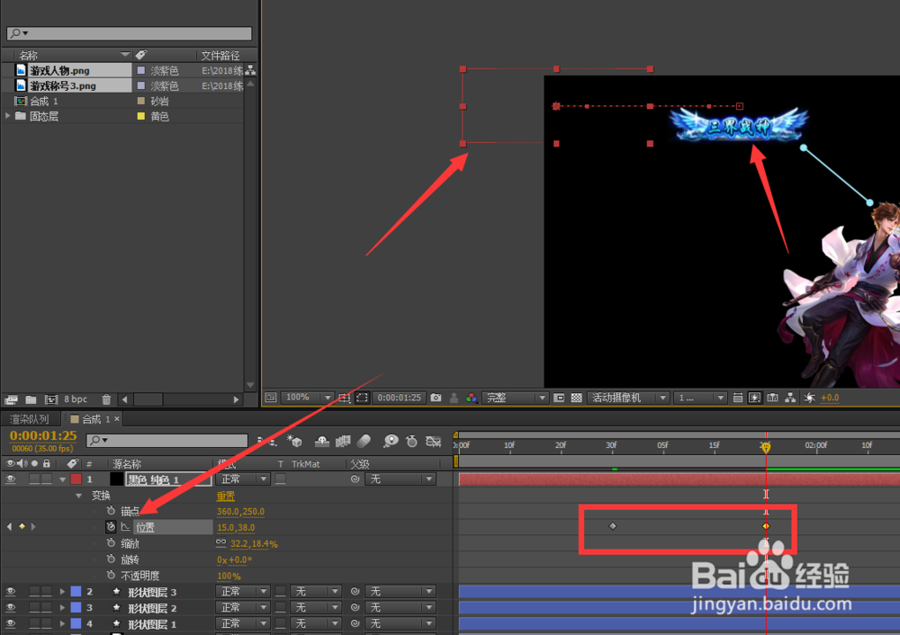Click the current time indicator on the ruler

(x=766, y=447)
